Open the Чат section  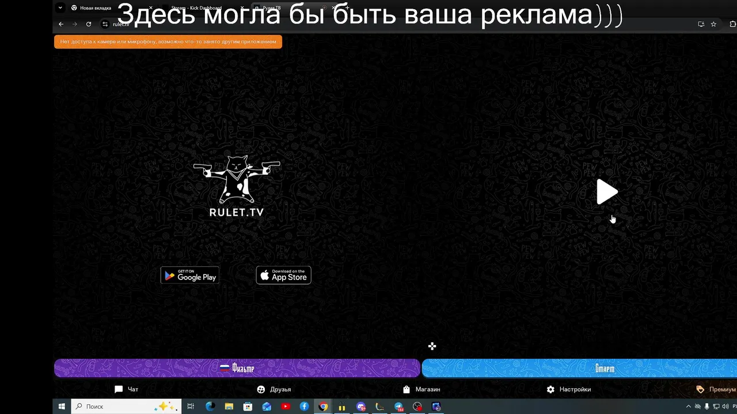click(127, 389)
